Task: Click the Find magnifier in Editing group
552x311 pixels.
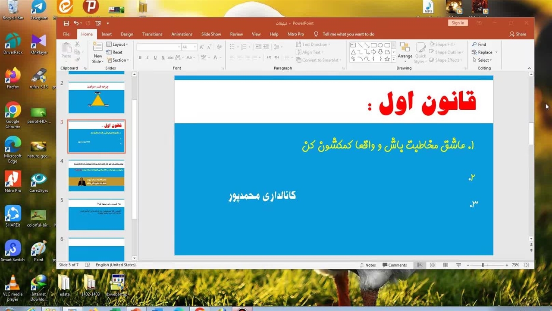Action: point(479,44)
